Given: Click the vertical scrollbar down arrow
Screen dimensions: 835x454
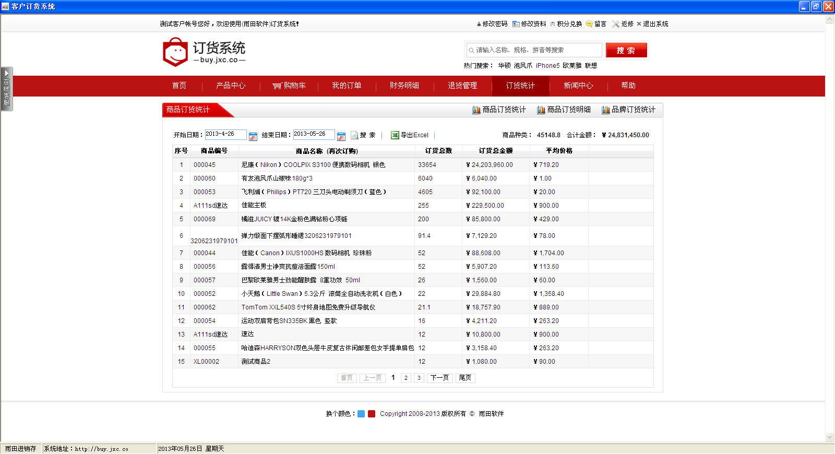Looking at the screenshot, I should pos(830,437).
